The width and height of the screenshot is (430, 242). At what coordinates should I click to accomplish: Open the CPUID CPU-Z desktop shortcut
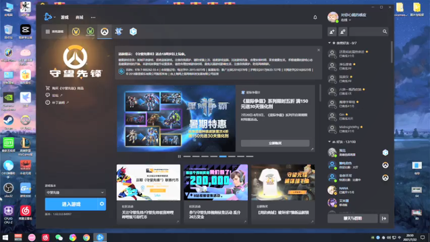8,215
